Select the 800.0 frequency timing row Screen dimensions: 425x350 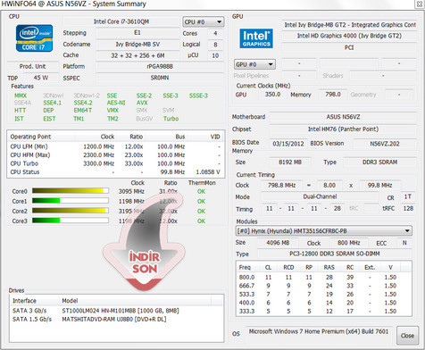(x=324, y=277)
